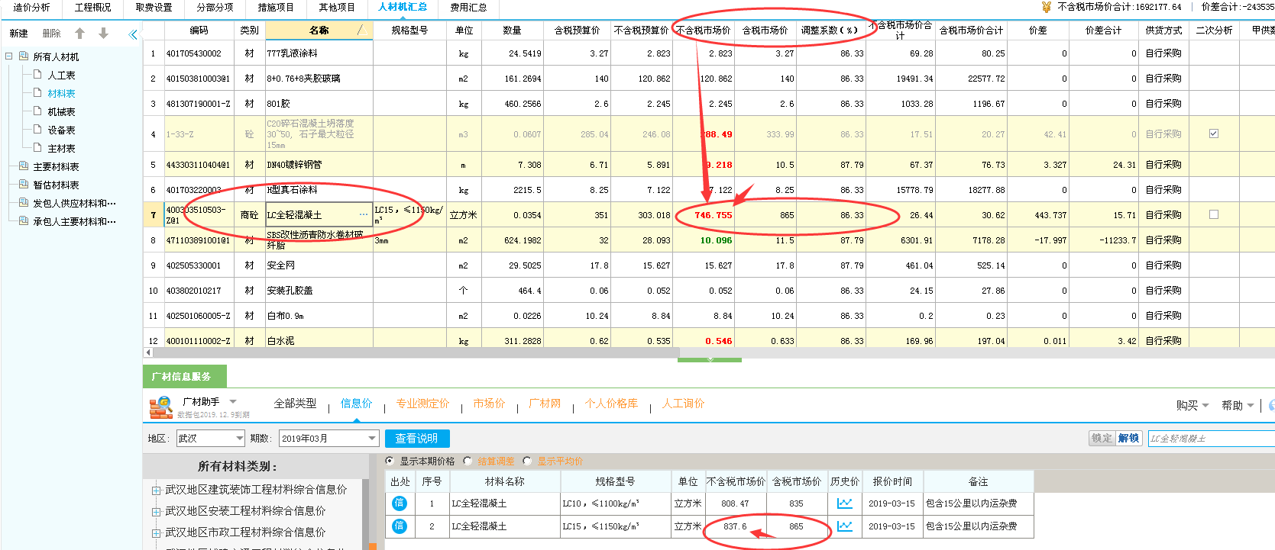Image resolution: width=1275 pixels, height=550 pixels.
Task: Select 材料表 in the left tree
Action: tap(61, 93)
